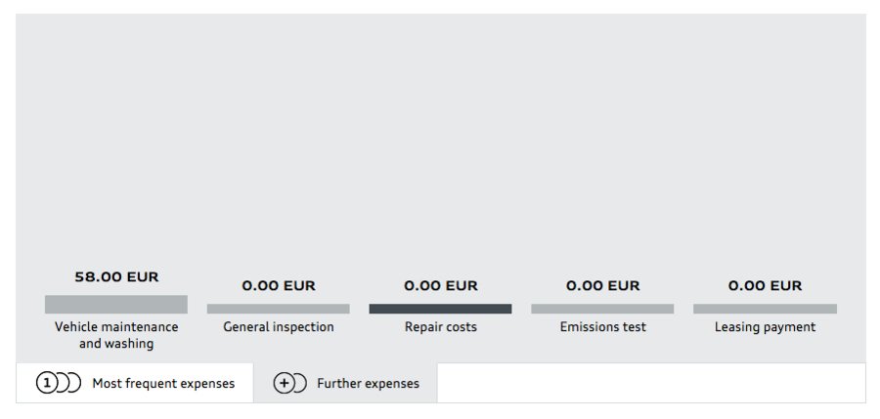This screenshot has height=419, width=880.
Task: Click the General inspection label
Action: 279,326
